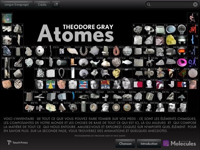The height and width of the screenshot is (150, 200).
Task: Select the Bismuth crystal tile number 83
Action: pos(160,73)
